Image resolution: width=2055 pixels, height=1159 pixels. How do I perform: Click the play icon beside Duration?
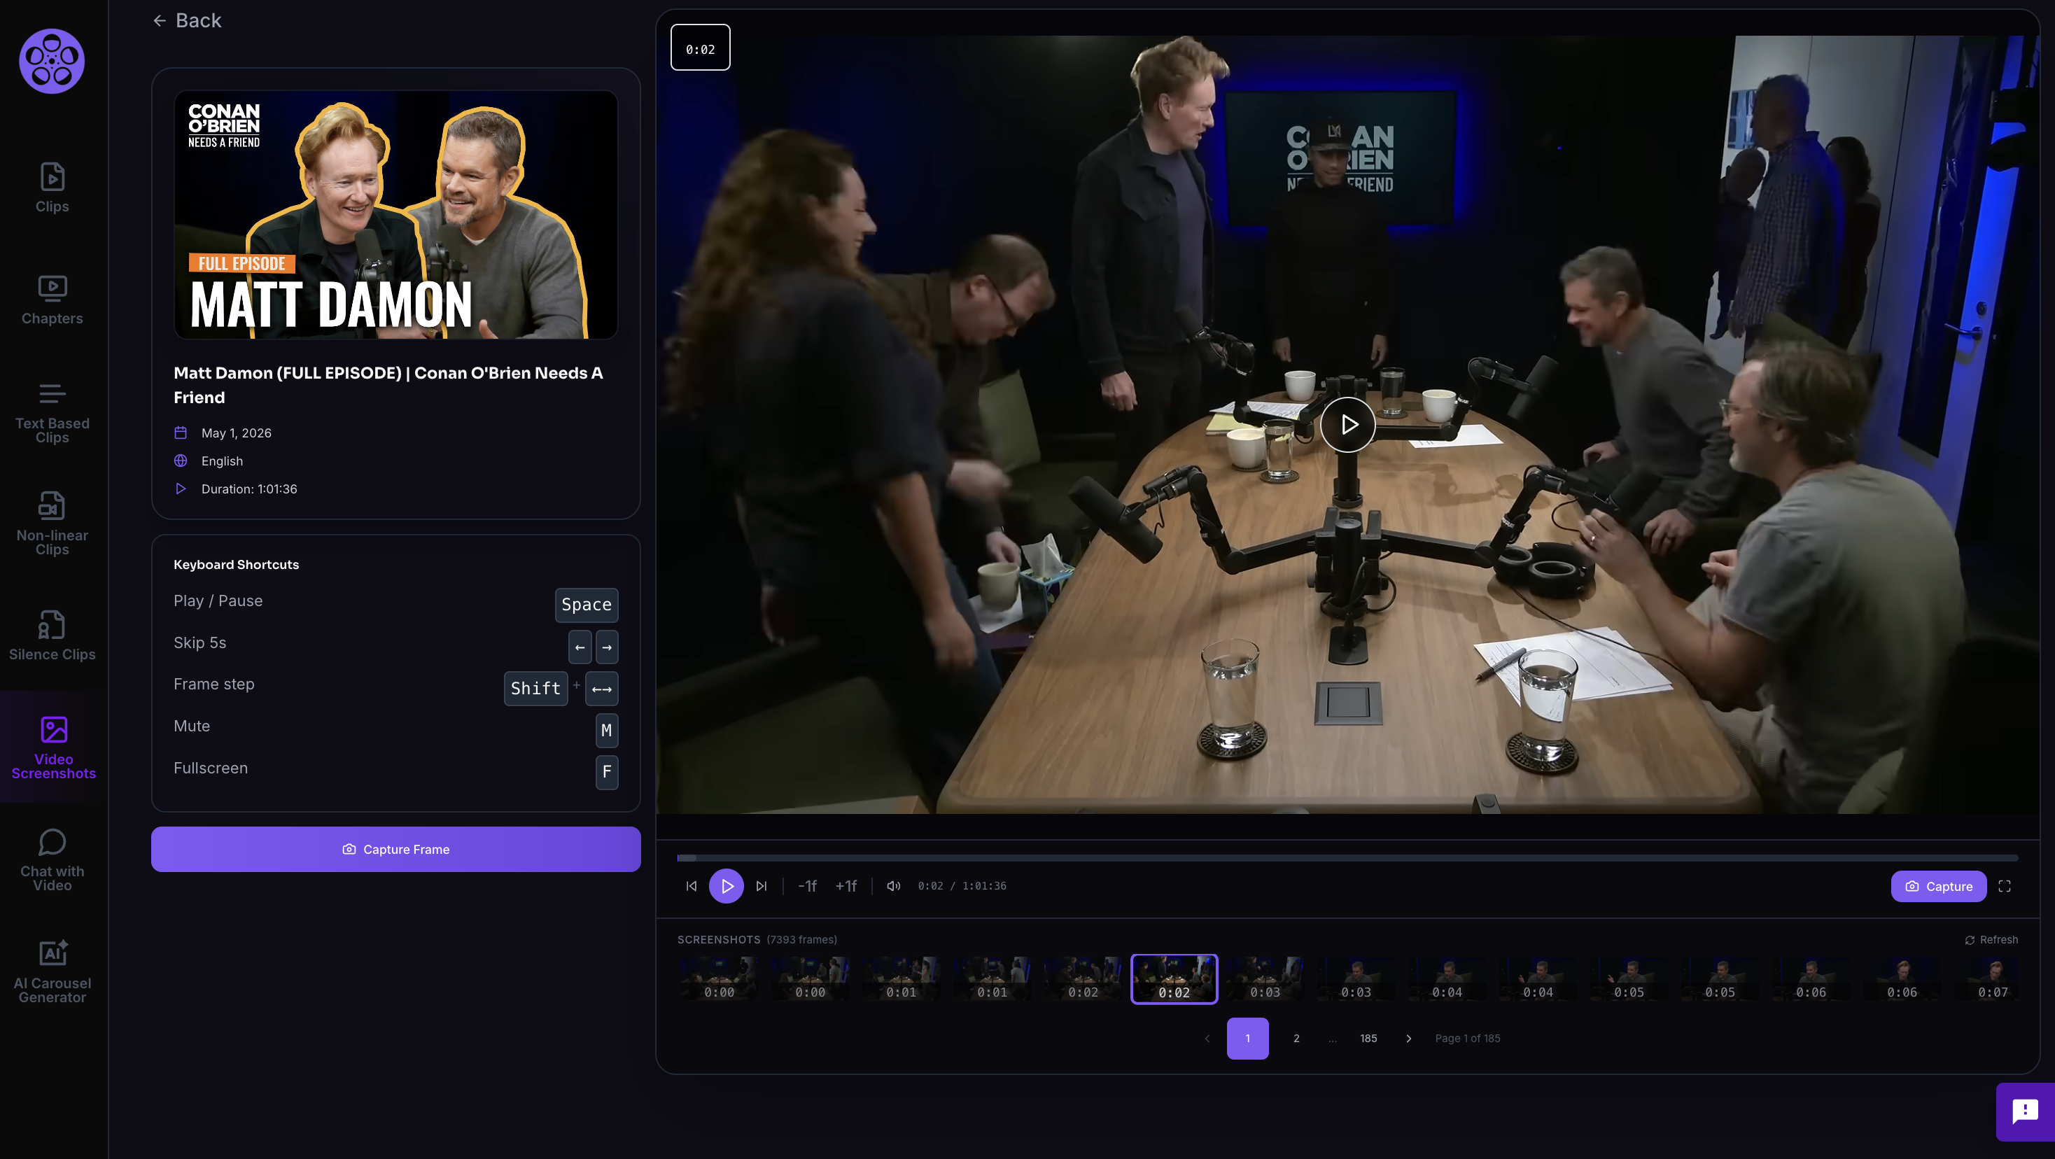(181, 489)
